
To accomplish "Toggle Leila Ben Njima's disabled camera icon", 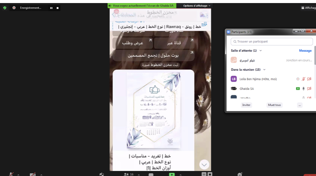I will [x=309, y=79].
